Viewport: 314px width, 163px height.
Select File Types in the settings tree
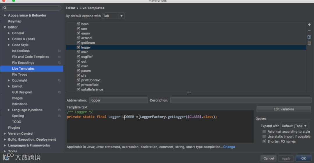point(19,75)
